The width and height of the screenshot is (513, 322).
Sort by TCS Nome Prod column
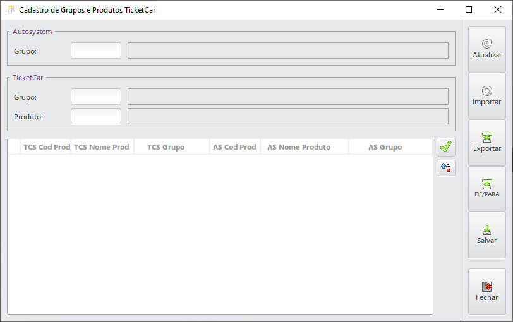click(102, 147)
